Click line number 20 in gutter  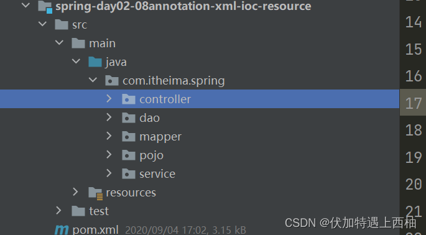[414, 184]
